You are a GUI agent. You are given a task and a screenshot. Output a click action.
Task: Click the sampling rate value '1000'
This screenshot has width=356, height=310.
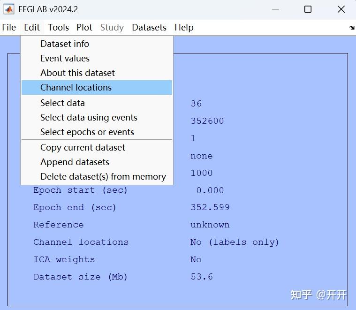[x=202, y=173]
